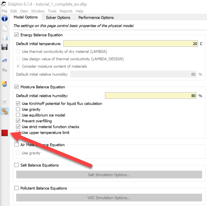Viewport: 207px width, 206px height.
Task: Open climate and location globe icon
Action: (x=5, y=84)
